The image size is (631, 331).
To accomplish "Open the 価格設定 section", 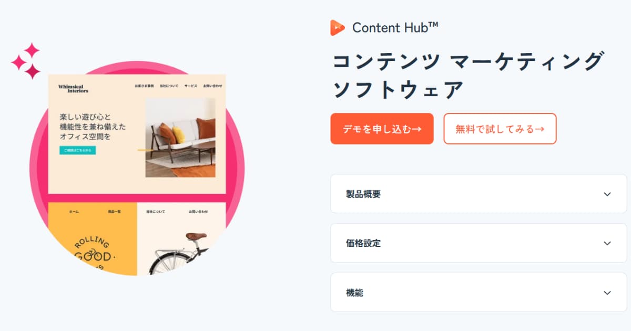I will coord(479,243).
